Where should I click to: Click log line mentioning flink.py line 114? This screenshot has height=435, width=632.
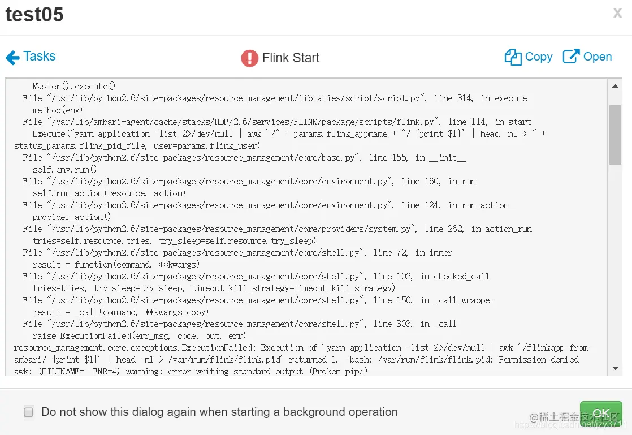click(277, 122)
